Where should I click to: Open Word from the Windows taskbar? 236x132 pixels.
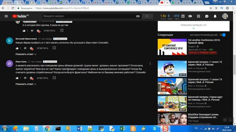(80, 129)
